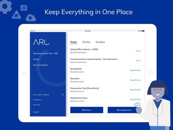Open Forms in the sidebar menu
Viewport: 173px width, 130px height.
coord(36,59)
